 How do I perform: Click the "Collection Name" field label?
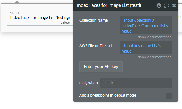[x=93, y=20]
